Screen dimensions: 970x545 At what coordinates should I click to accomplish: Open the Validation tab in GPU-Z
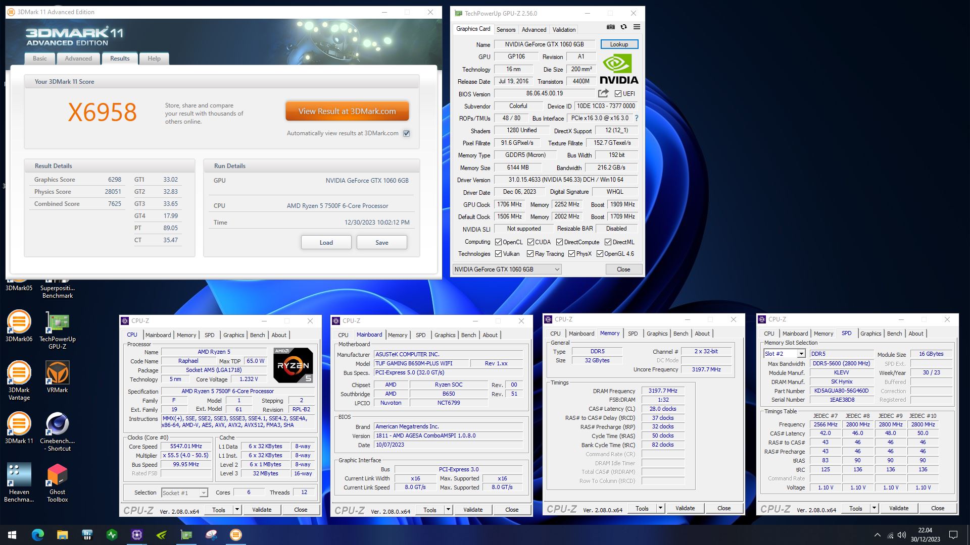pyautogui.click(x=564, y=30)
